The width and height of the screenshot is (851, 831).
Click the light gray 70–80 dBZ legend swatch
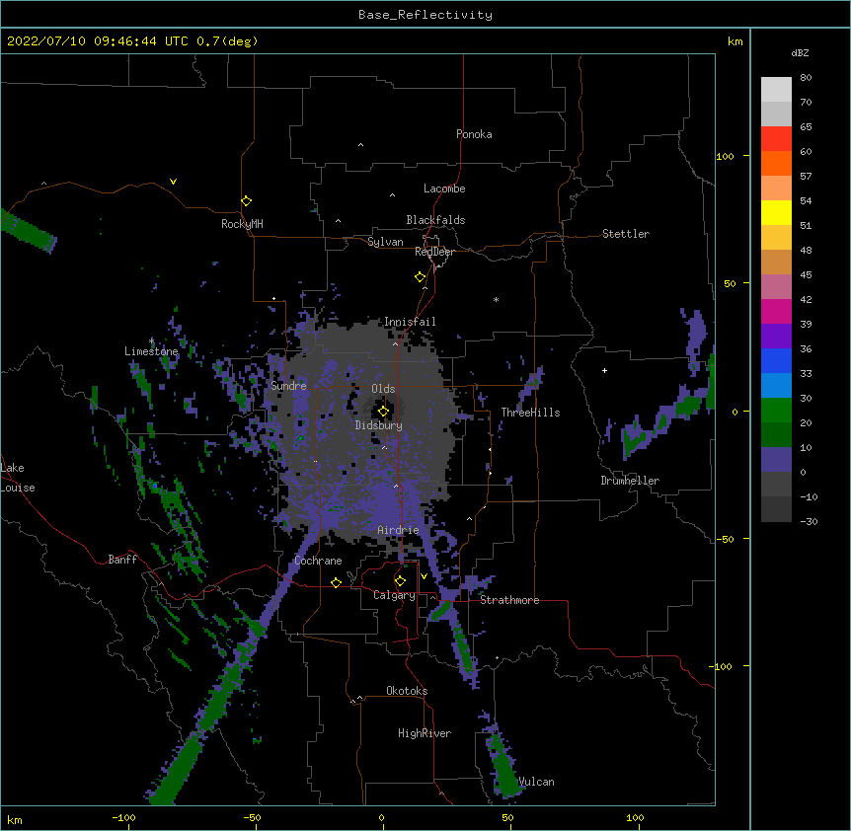776,90
